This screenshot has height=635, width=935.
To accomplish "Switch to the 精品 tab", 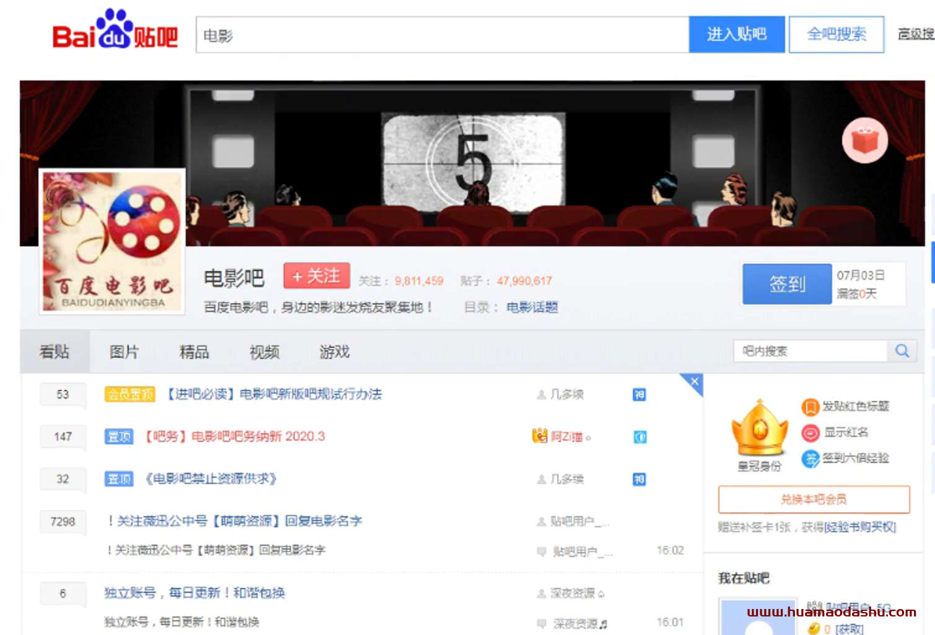I will coord(194,352).
